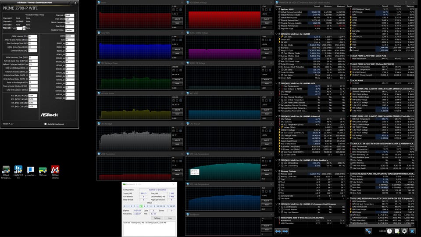
Task: Click the HWiNFO expand columns left-right arrows icon
Action: 278,231
